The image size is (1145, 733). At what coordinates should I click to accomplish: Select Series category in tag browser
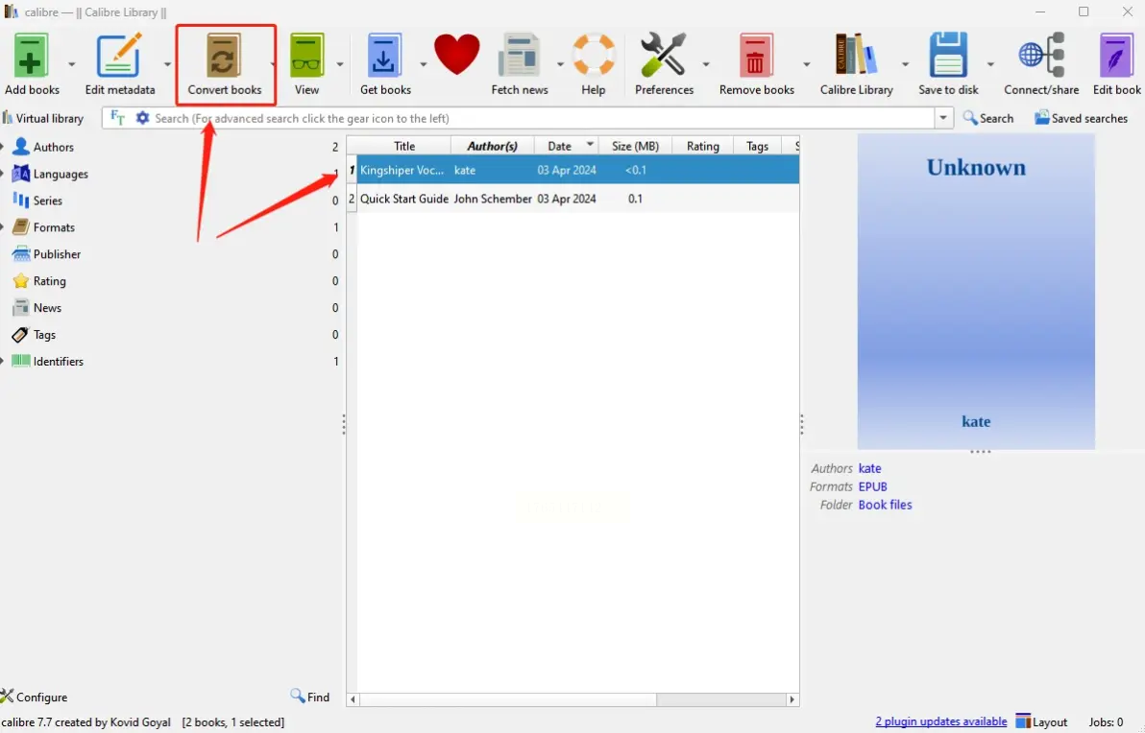pyautogui.click(x=47, y=201)
